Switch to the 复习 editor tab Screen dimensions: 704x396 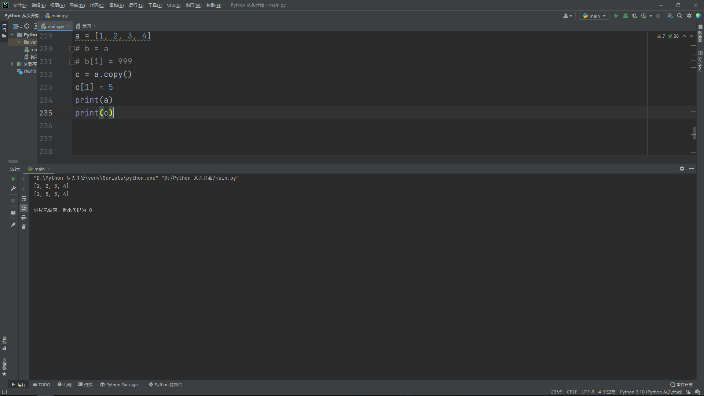point(87,26)
